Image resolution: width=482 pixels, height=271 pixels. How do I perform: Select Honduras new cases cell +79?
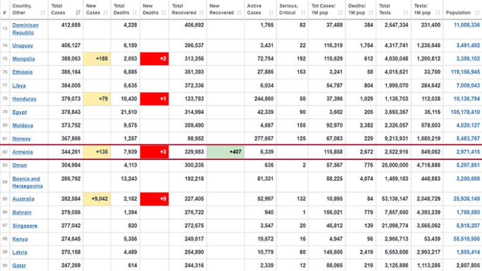pos(97,99)
